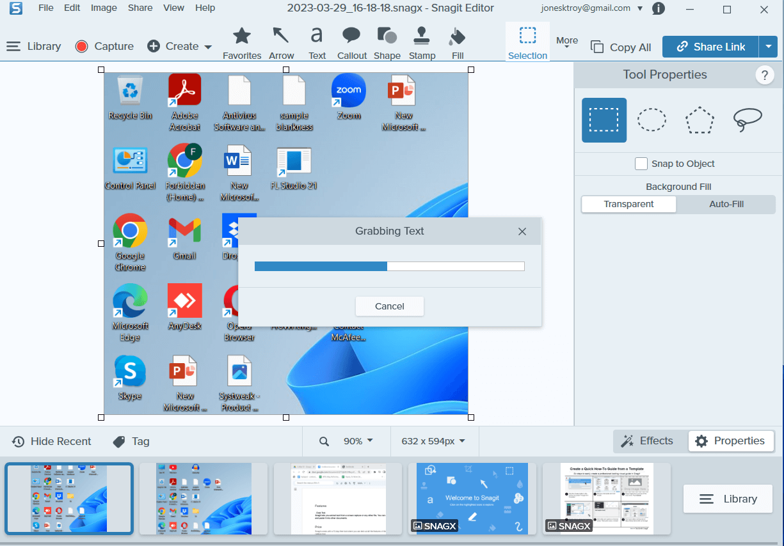Close the Grabbing Text dialog
784x546 pixels.
[x=522, y=231]
